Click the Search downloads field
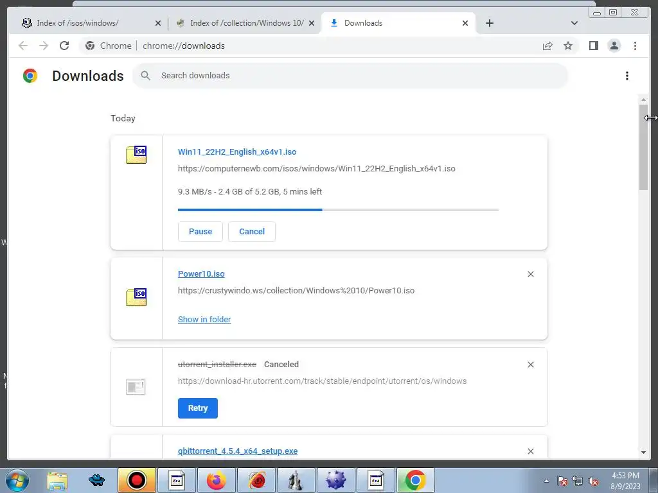The height and width of the screenshot is (493, 658). tap(350, 76)
